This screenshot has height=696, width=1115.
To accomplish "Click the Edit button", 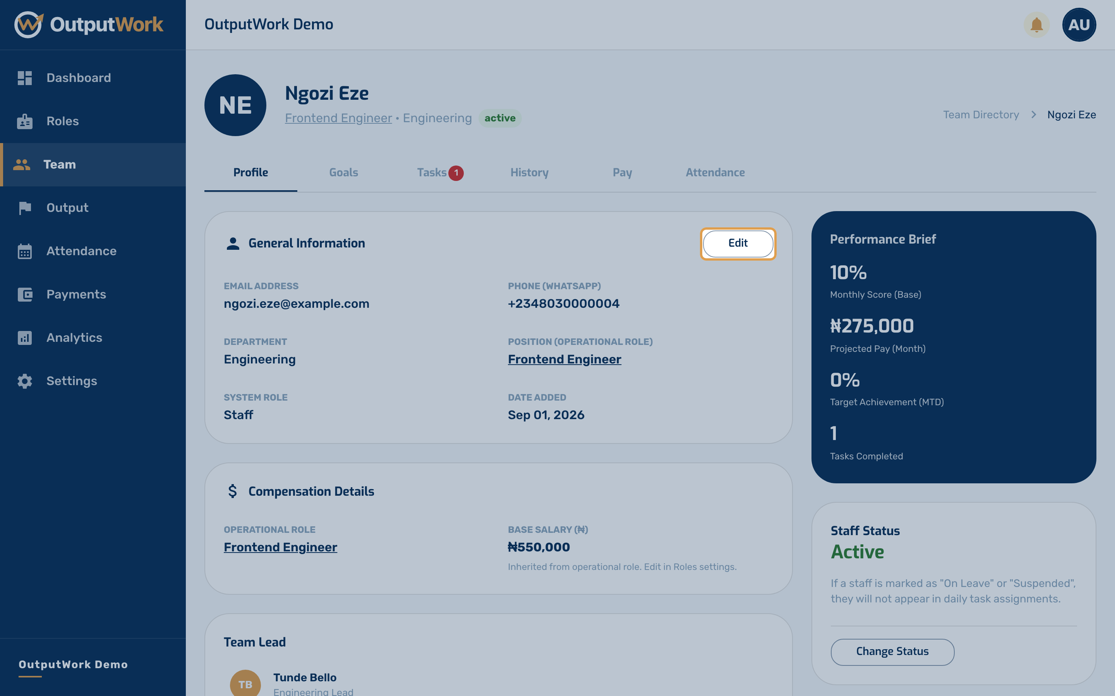I will point(738,244).
